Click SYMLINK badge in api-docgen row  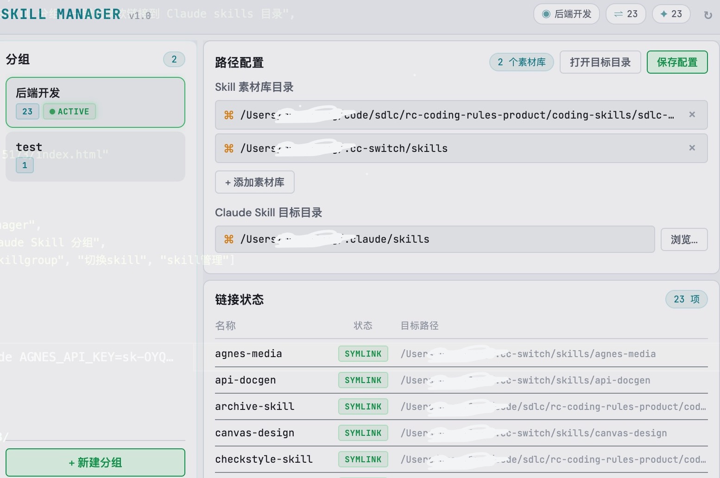363,380
